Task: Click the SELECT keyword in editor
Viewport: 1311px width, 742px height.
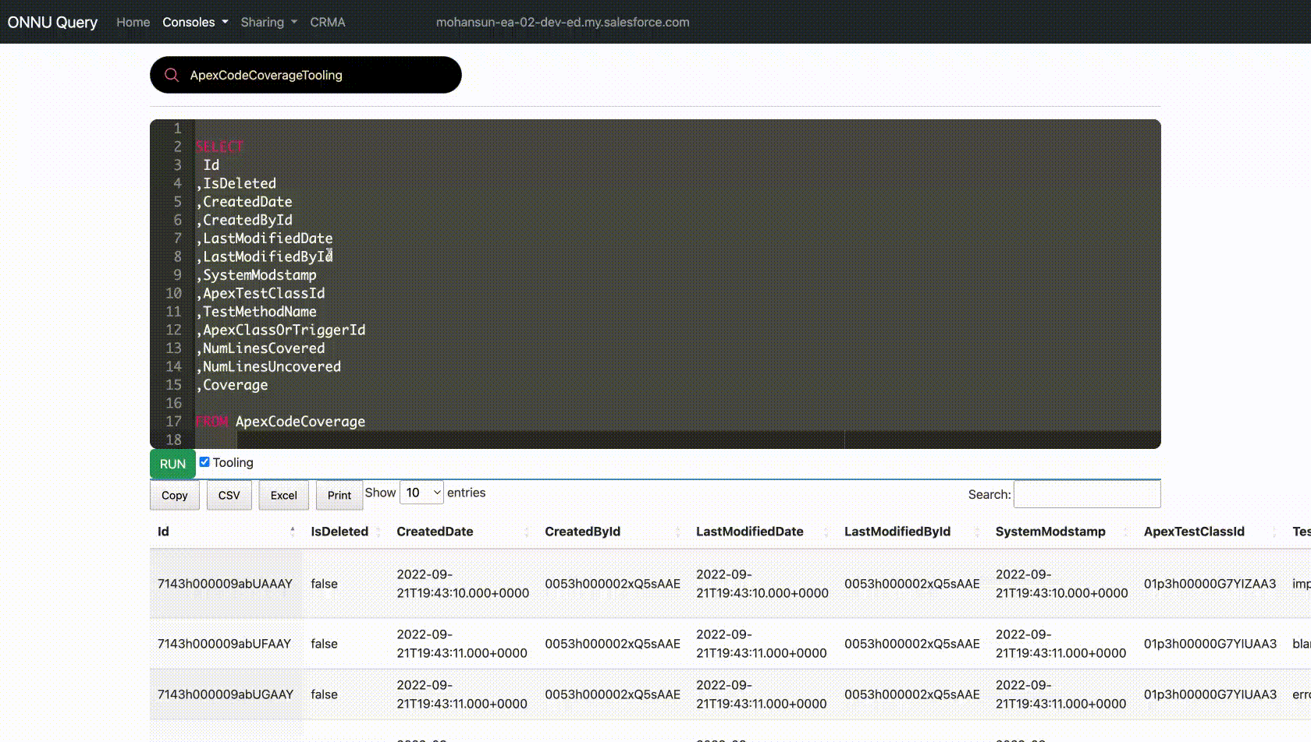Action: [219, 147]
